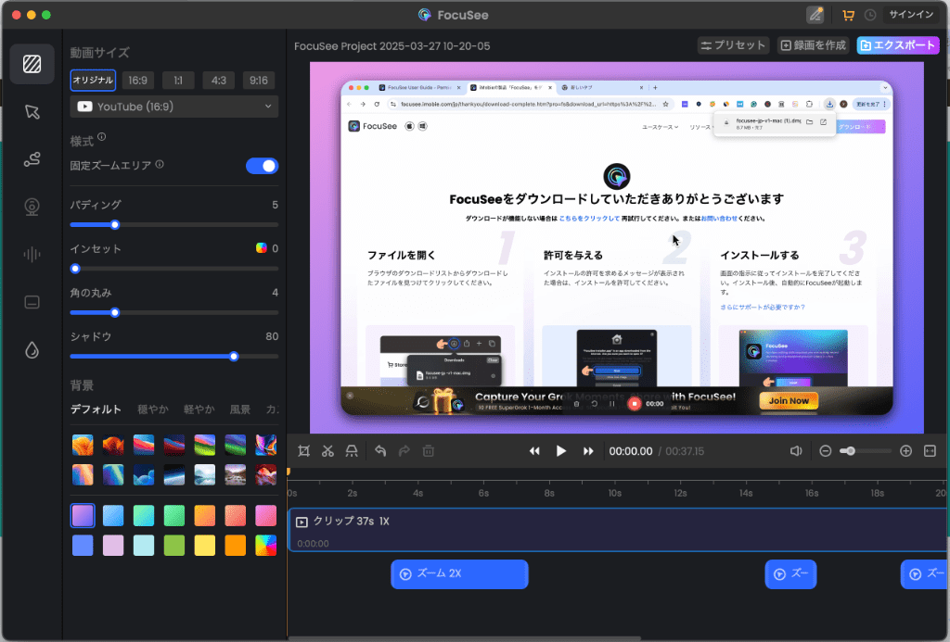Select the purple-pink gradient swatch

(x=83, y=515)
